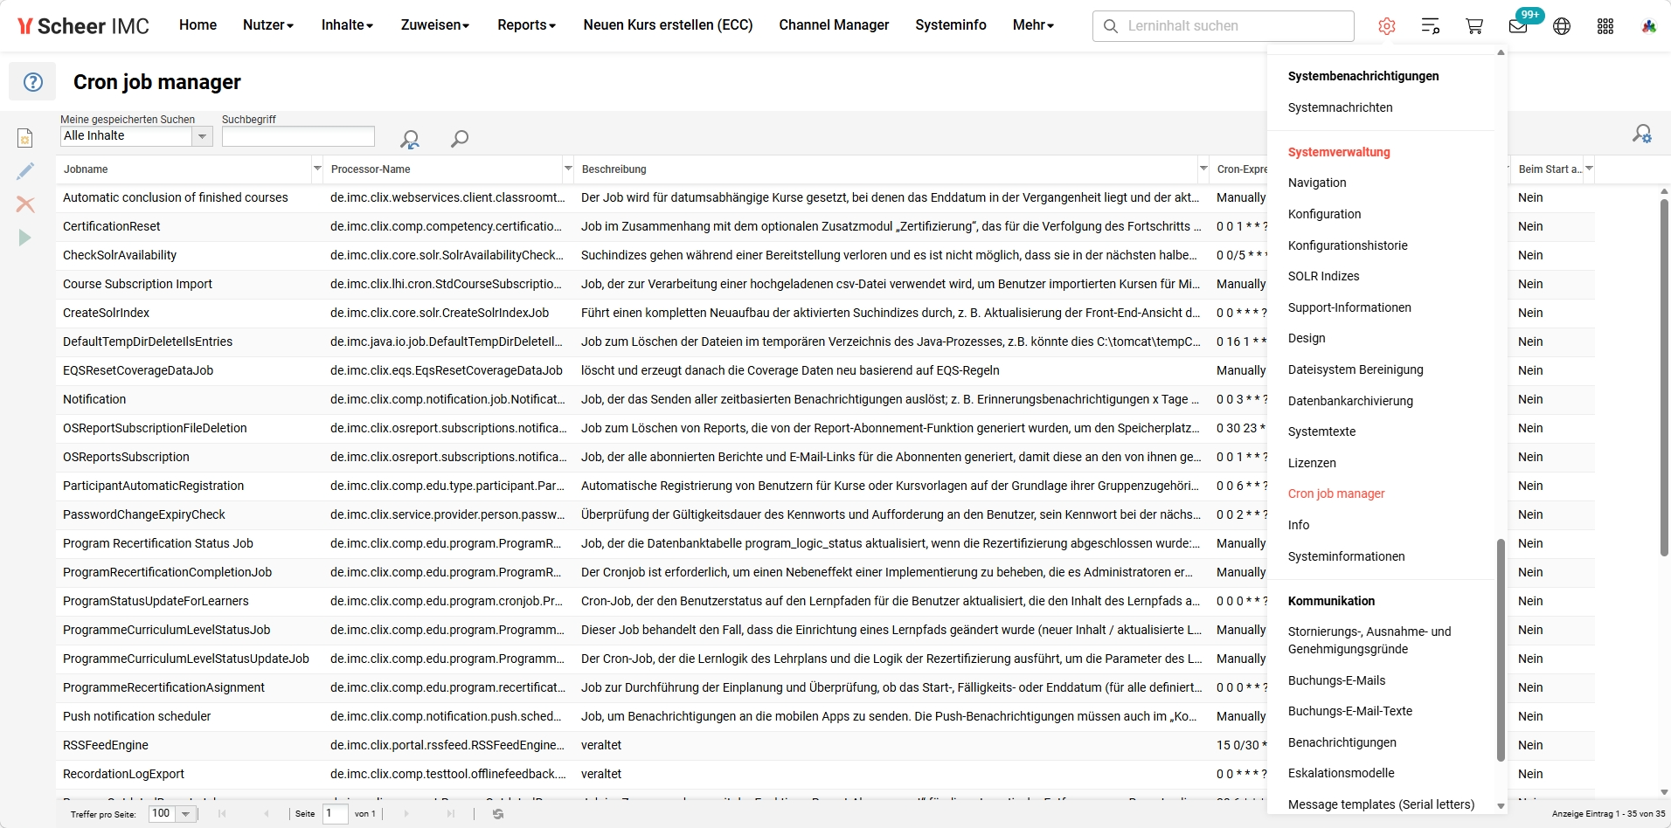Screen dimensions: 1671x828
Task: Open SOLR Indizes in Systemverwaltung
Action: (1323, 276)
